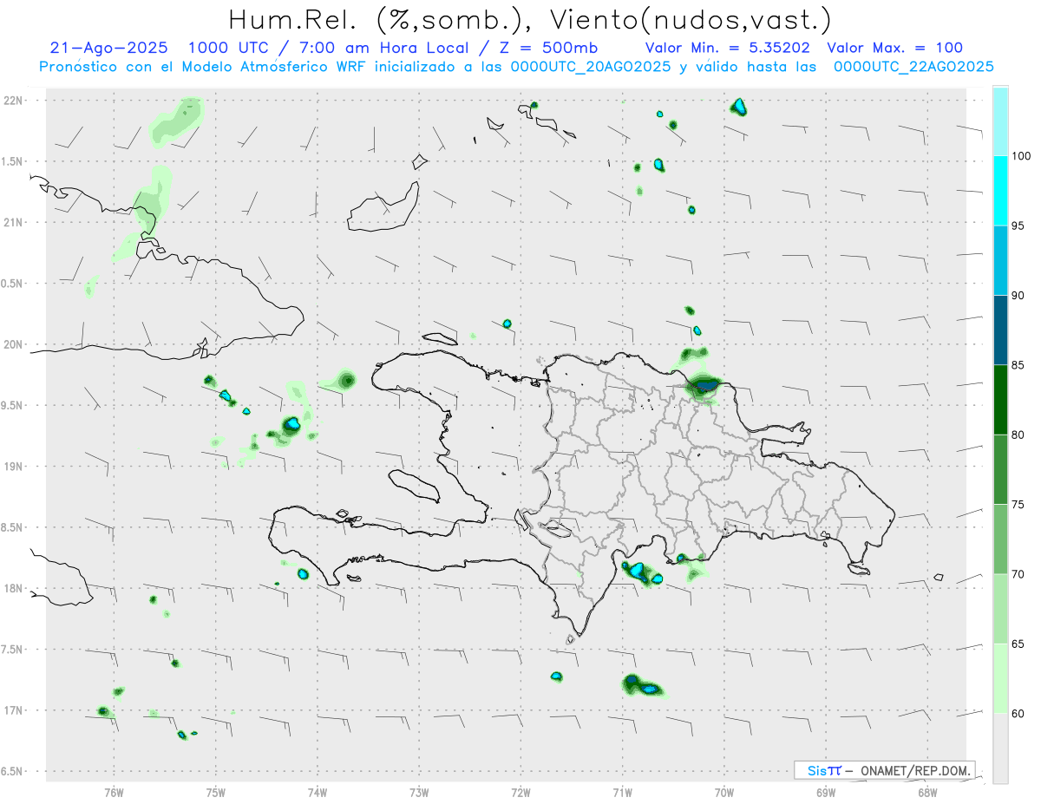1041x804 pixels.
Task: Click colorbar tick label 100
Action: [x=1021, y=156]
